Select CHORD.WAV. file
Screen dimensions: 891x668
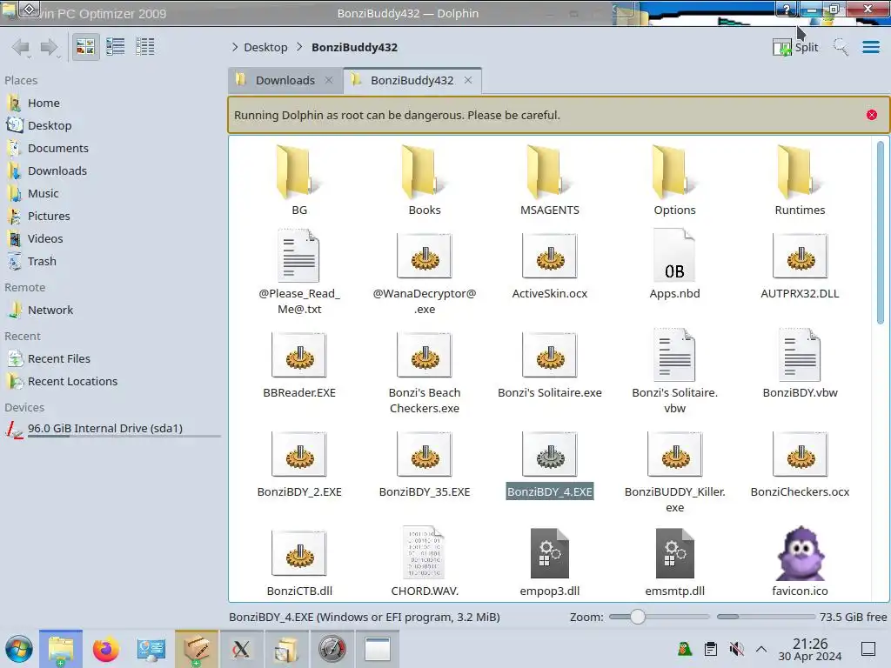[x=425, y=561]
